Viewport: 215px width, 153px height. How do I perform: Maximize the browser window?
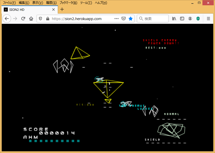(x=199, y=3)
